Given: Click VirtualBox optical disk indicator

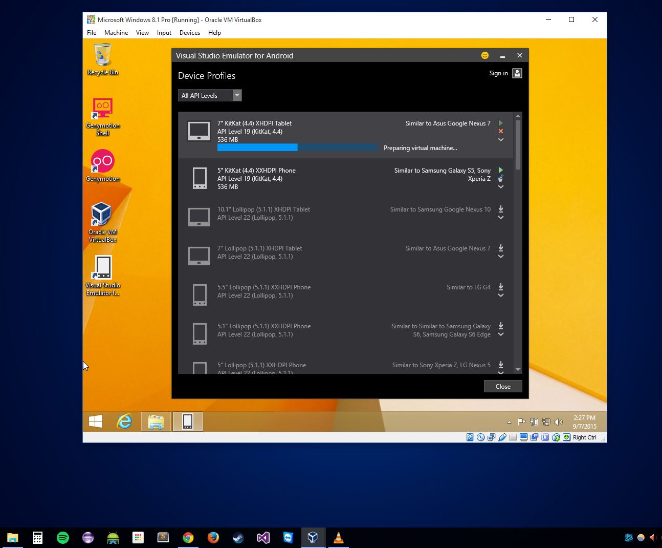Looking at the screenshot, I should pos(480,437).
